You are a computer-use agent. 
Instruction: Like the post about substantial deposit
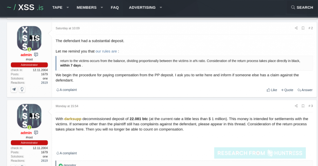click(272, 90)
